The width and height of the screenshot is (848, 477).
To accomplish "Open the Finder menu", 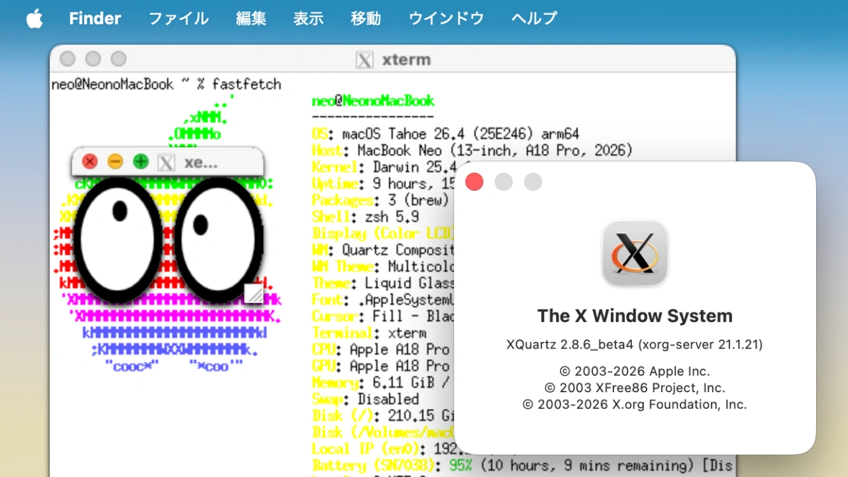I will [95, 18].
